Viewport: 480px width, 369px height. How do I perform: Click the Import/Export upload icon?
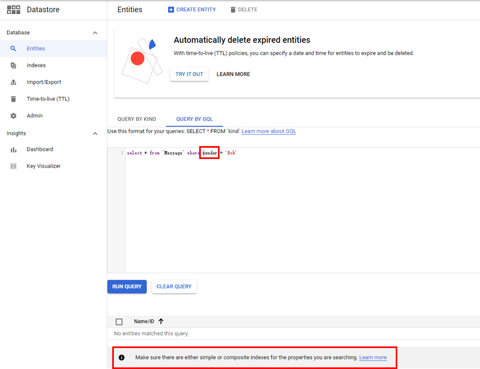click(x=13, y=82)
